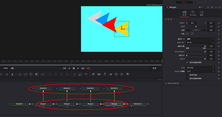222x117 pixels.
Task: Add a Merge tool from toolbar
Action: click(x=20, y=74)
